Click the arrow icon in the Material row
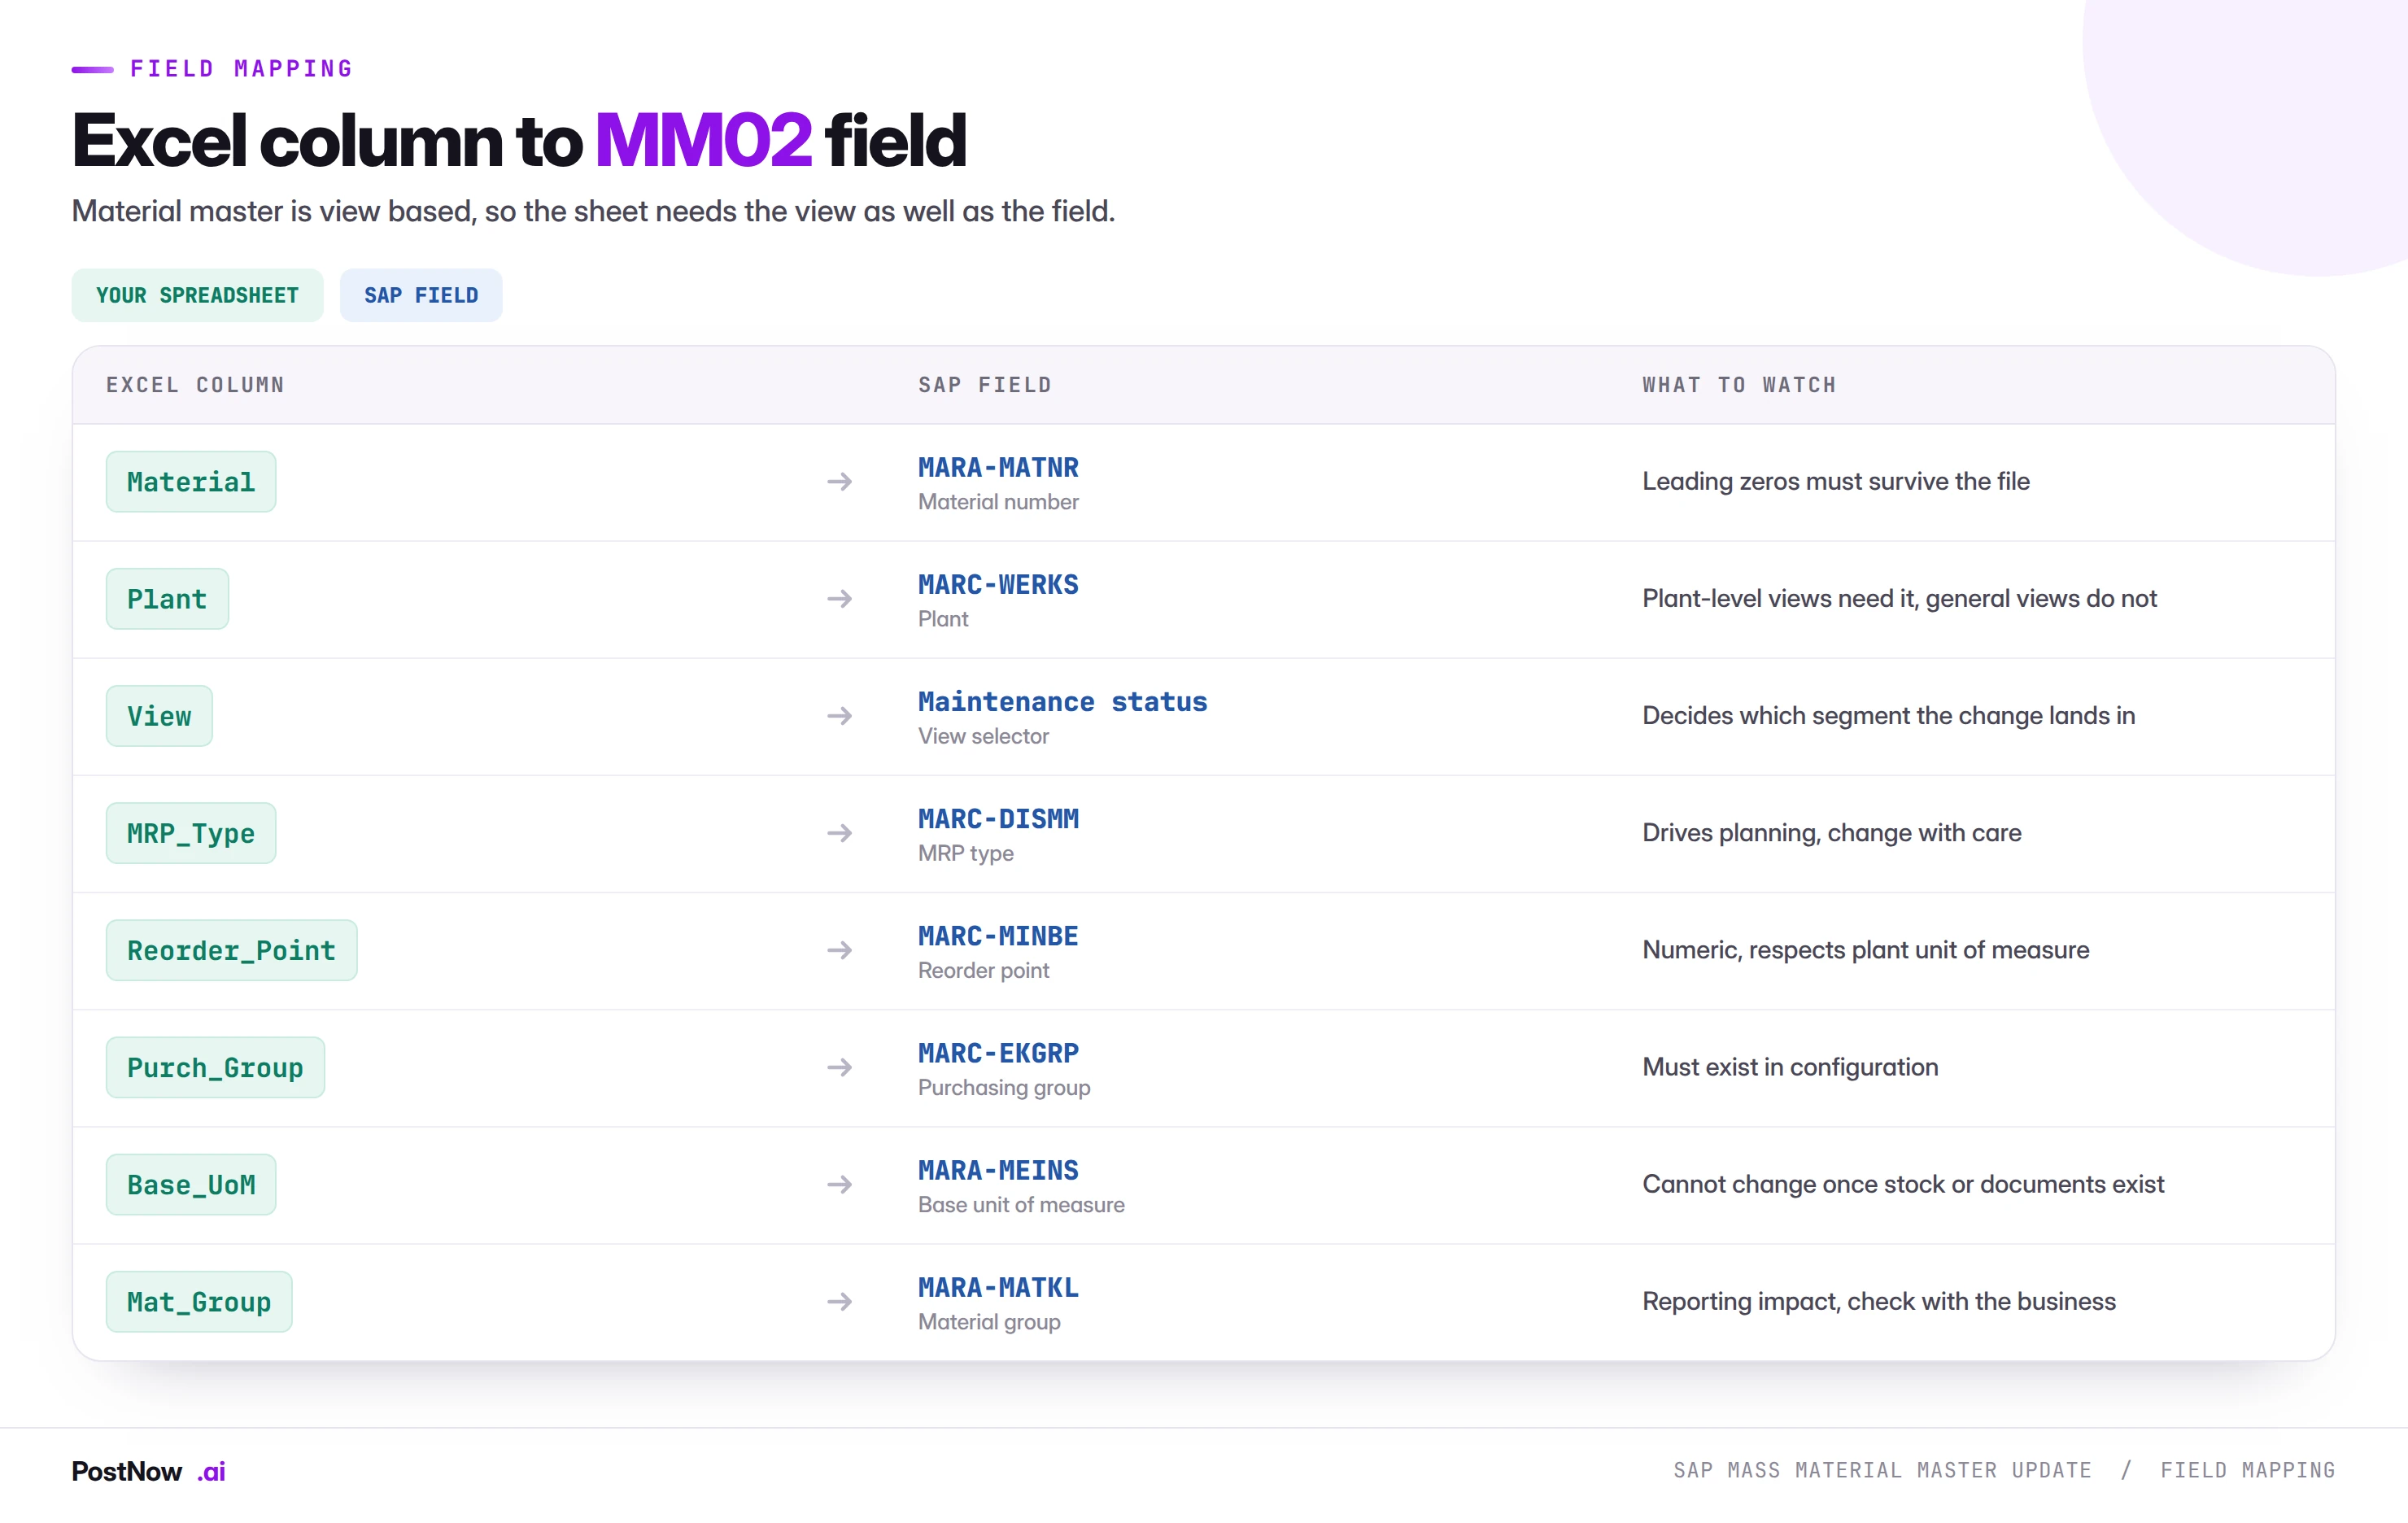This screenshot has width=2408, height=1523. coord(839,482)
